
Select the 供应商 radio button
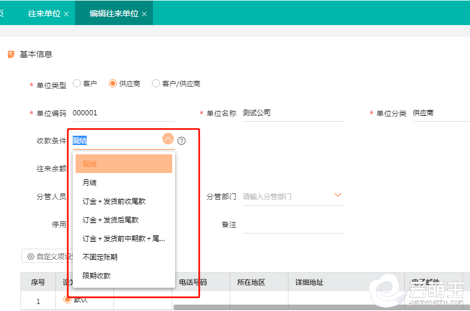(113, 83)
